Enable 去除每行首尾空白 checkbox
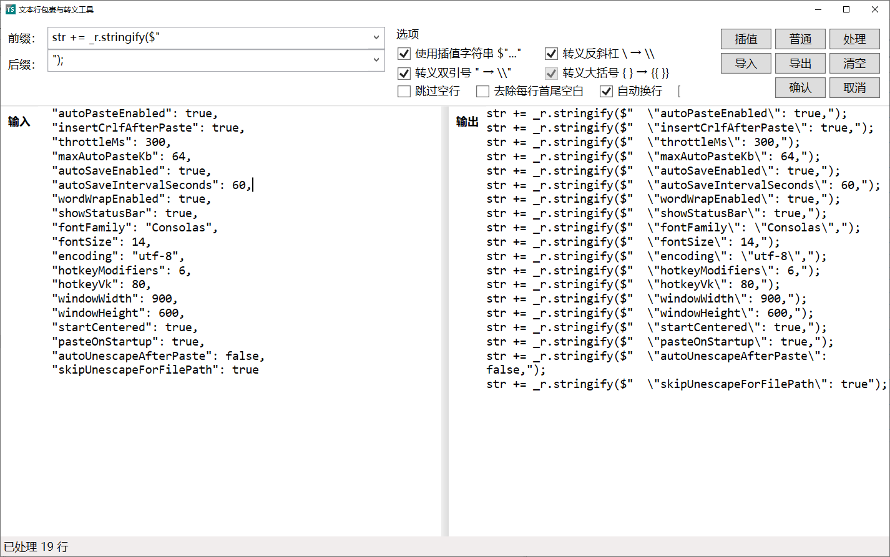Screen dimensions: 890x557 482,92
